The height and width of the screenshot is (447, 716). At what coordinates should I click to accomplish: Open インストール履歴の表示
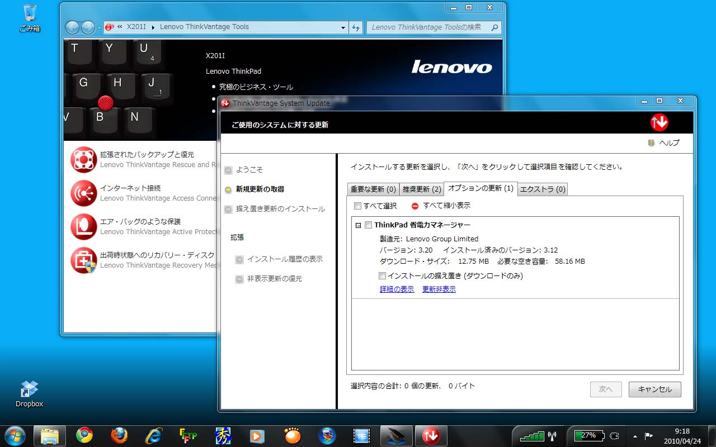click(x=285, y=259)
